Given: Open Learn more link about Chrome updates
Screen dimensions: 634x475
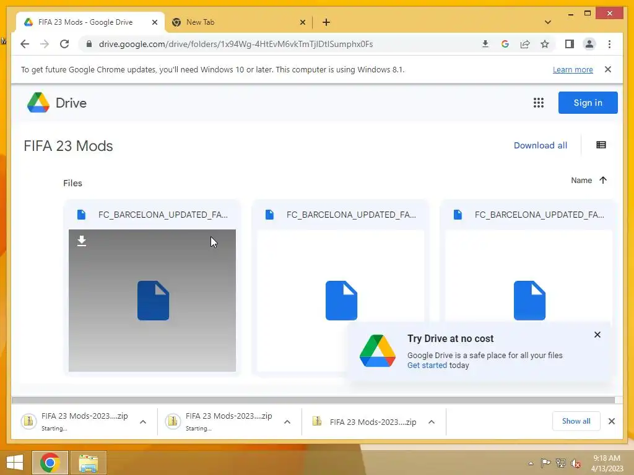Looking at the screenshot, I should coord(573,69).
